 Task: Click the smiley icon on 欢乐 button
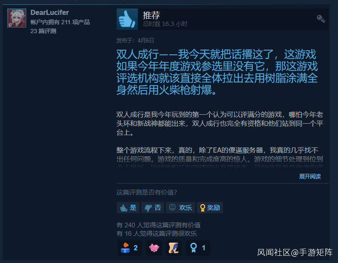[x=172, y=207]
